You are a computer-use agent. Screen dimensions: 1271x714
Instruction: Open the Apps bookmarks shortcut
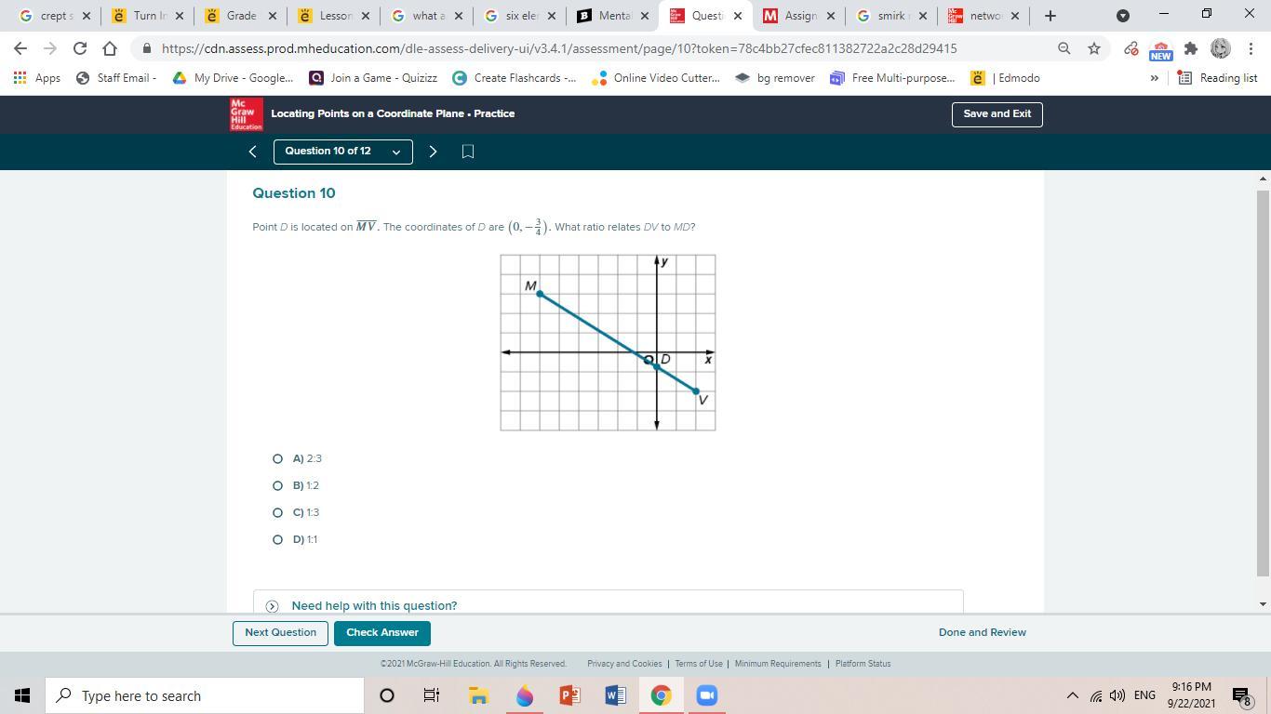[37, 78]
